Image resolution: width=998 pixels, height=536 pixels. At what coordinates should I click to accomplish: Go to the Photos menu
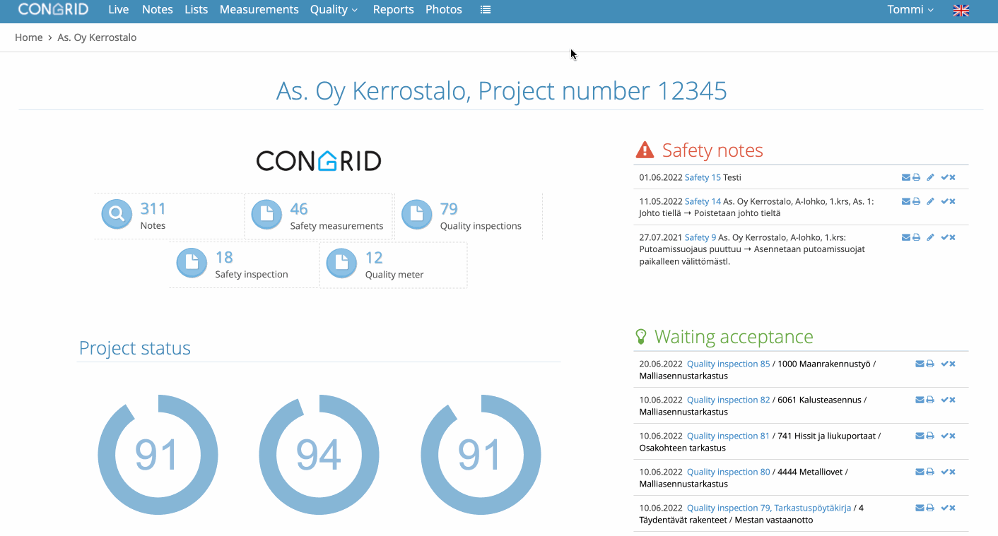(x=444, y=10)
